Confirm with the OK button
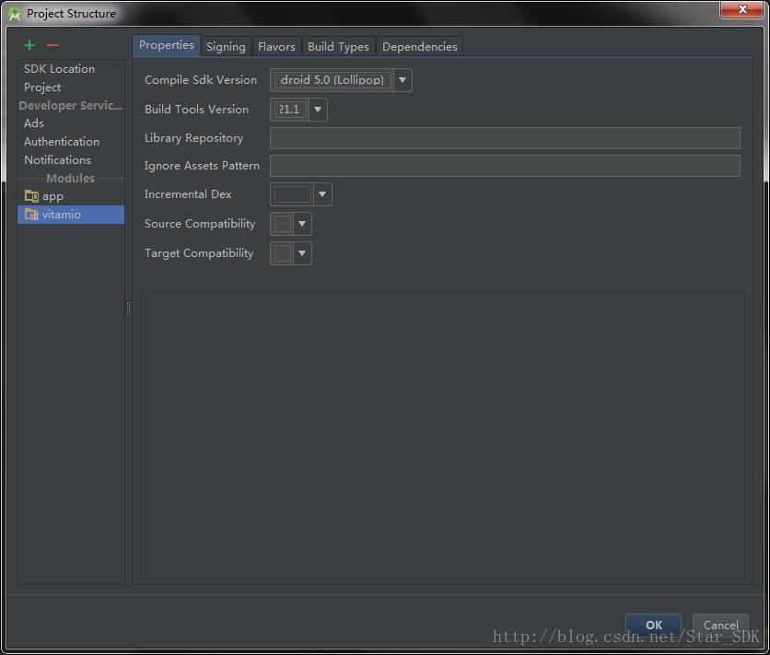770x655 pixels. click(x=654, y=625)
